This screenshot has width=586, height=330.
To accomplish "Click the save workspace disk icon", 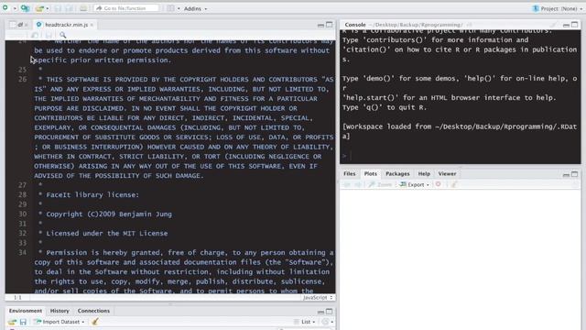I will click(23, 322).
